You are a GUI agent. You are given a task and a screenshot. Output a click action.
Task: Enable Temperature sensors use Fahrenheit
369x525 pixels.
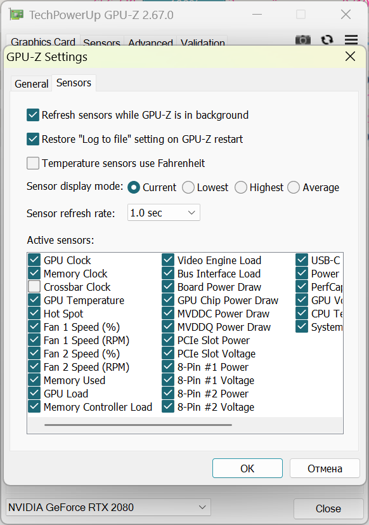33,163
